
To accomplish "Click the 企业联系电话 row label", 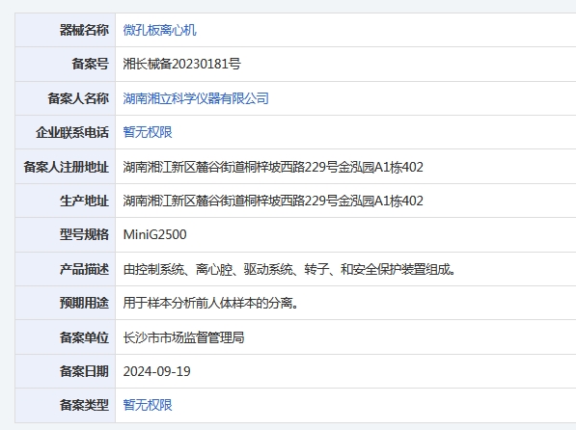I will click(72, 132).
